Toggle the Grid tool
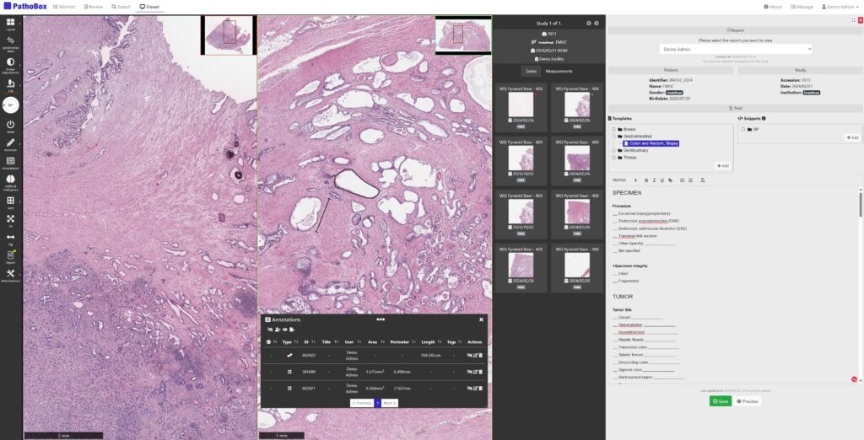Viewport: 864px width, 440px height. coord(10,202)
